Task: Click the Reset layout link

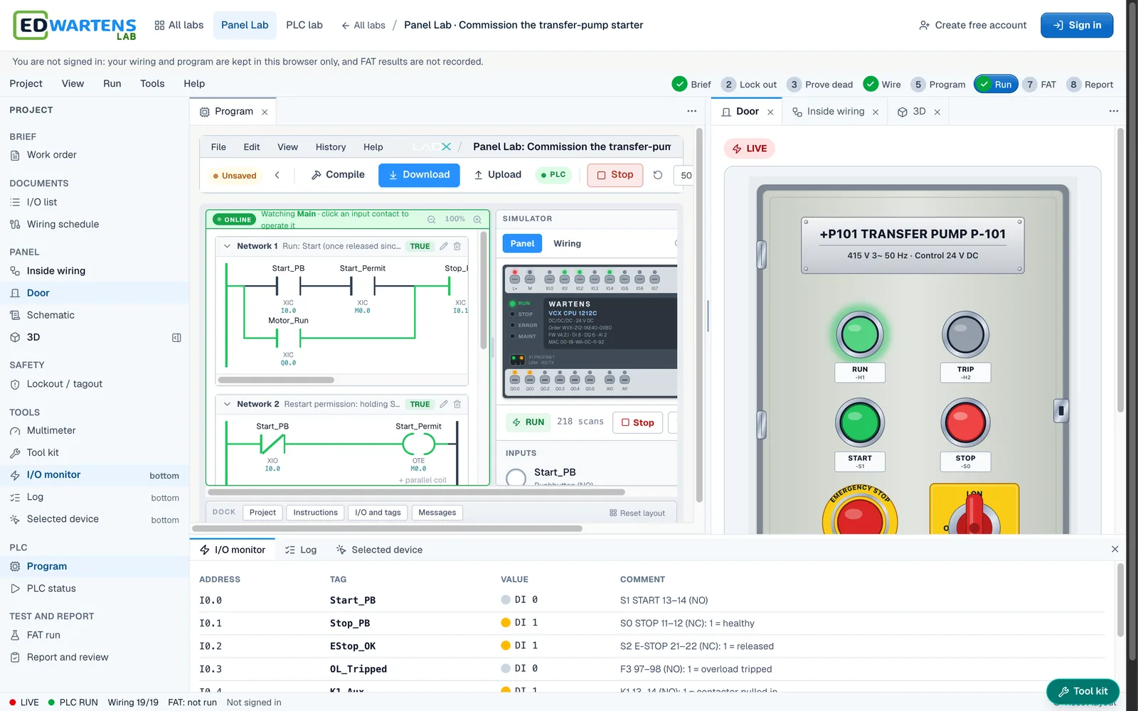Action: tap(637, 513)
